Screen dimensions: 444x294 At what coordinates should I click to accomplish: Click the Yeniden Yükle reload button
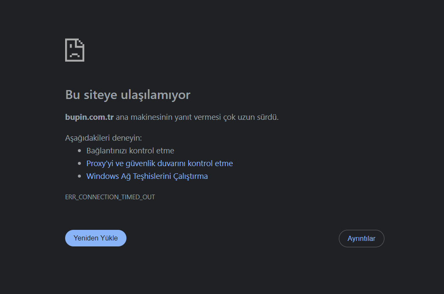[96, 238]
